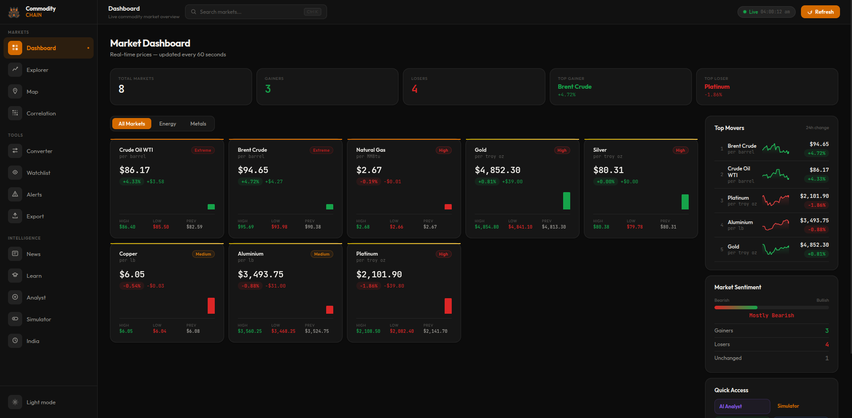This screenshot has width=852, height=418.
Task: Click the Top Loser Platinum stat card
Action: [767, 87]
